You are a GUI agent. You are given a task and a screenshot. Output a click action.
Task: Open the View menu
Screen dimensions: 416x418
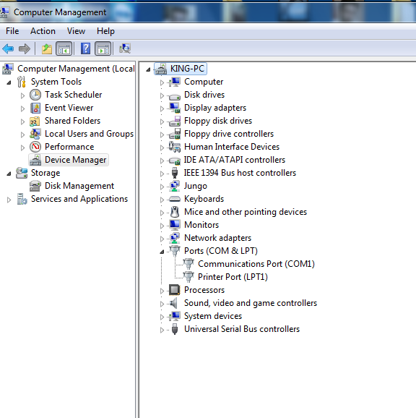tap(76, 31)
